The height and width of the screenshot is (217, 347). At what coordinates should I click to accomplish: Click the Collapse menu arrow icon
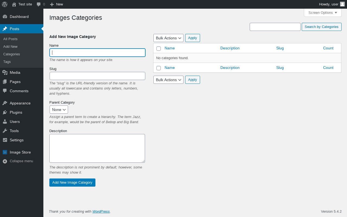(x=5, y=161)
